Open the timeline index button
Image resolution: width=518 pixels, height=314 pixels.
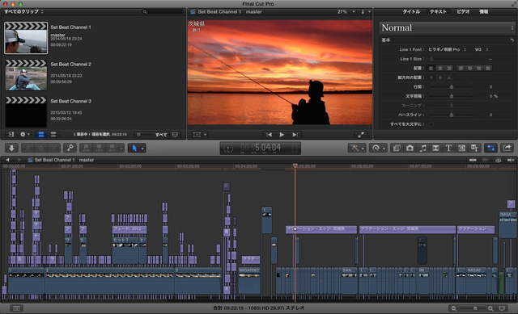pyautogui.click(x=16, y=308)
